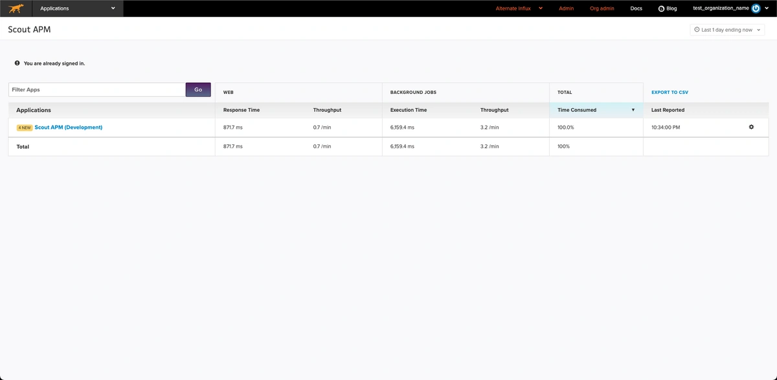777x380 pixels.
Task: Click '6,159.4 ms' in the Scout APM (Development) row
Action: coord(402,128)
